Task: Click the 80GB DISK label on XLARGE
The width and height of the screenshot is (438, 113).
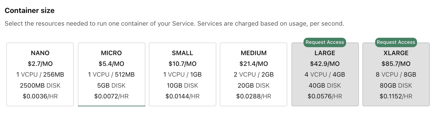Action: click(396, 86)
